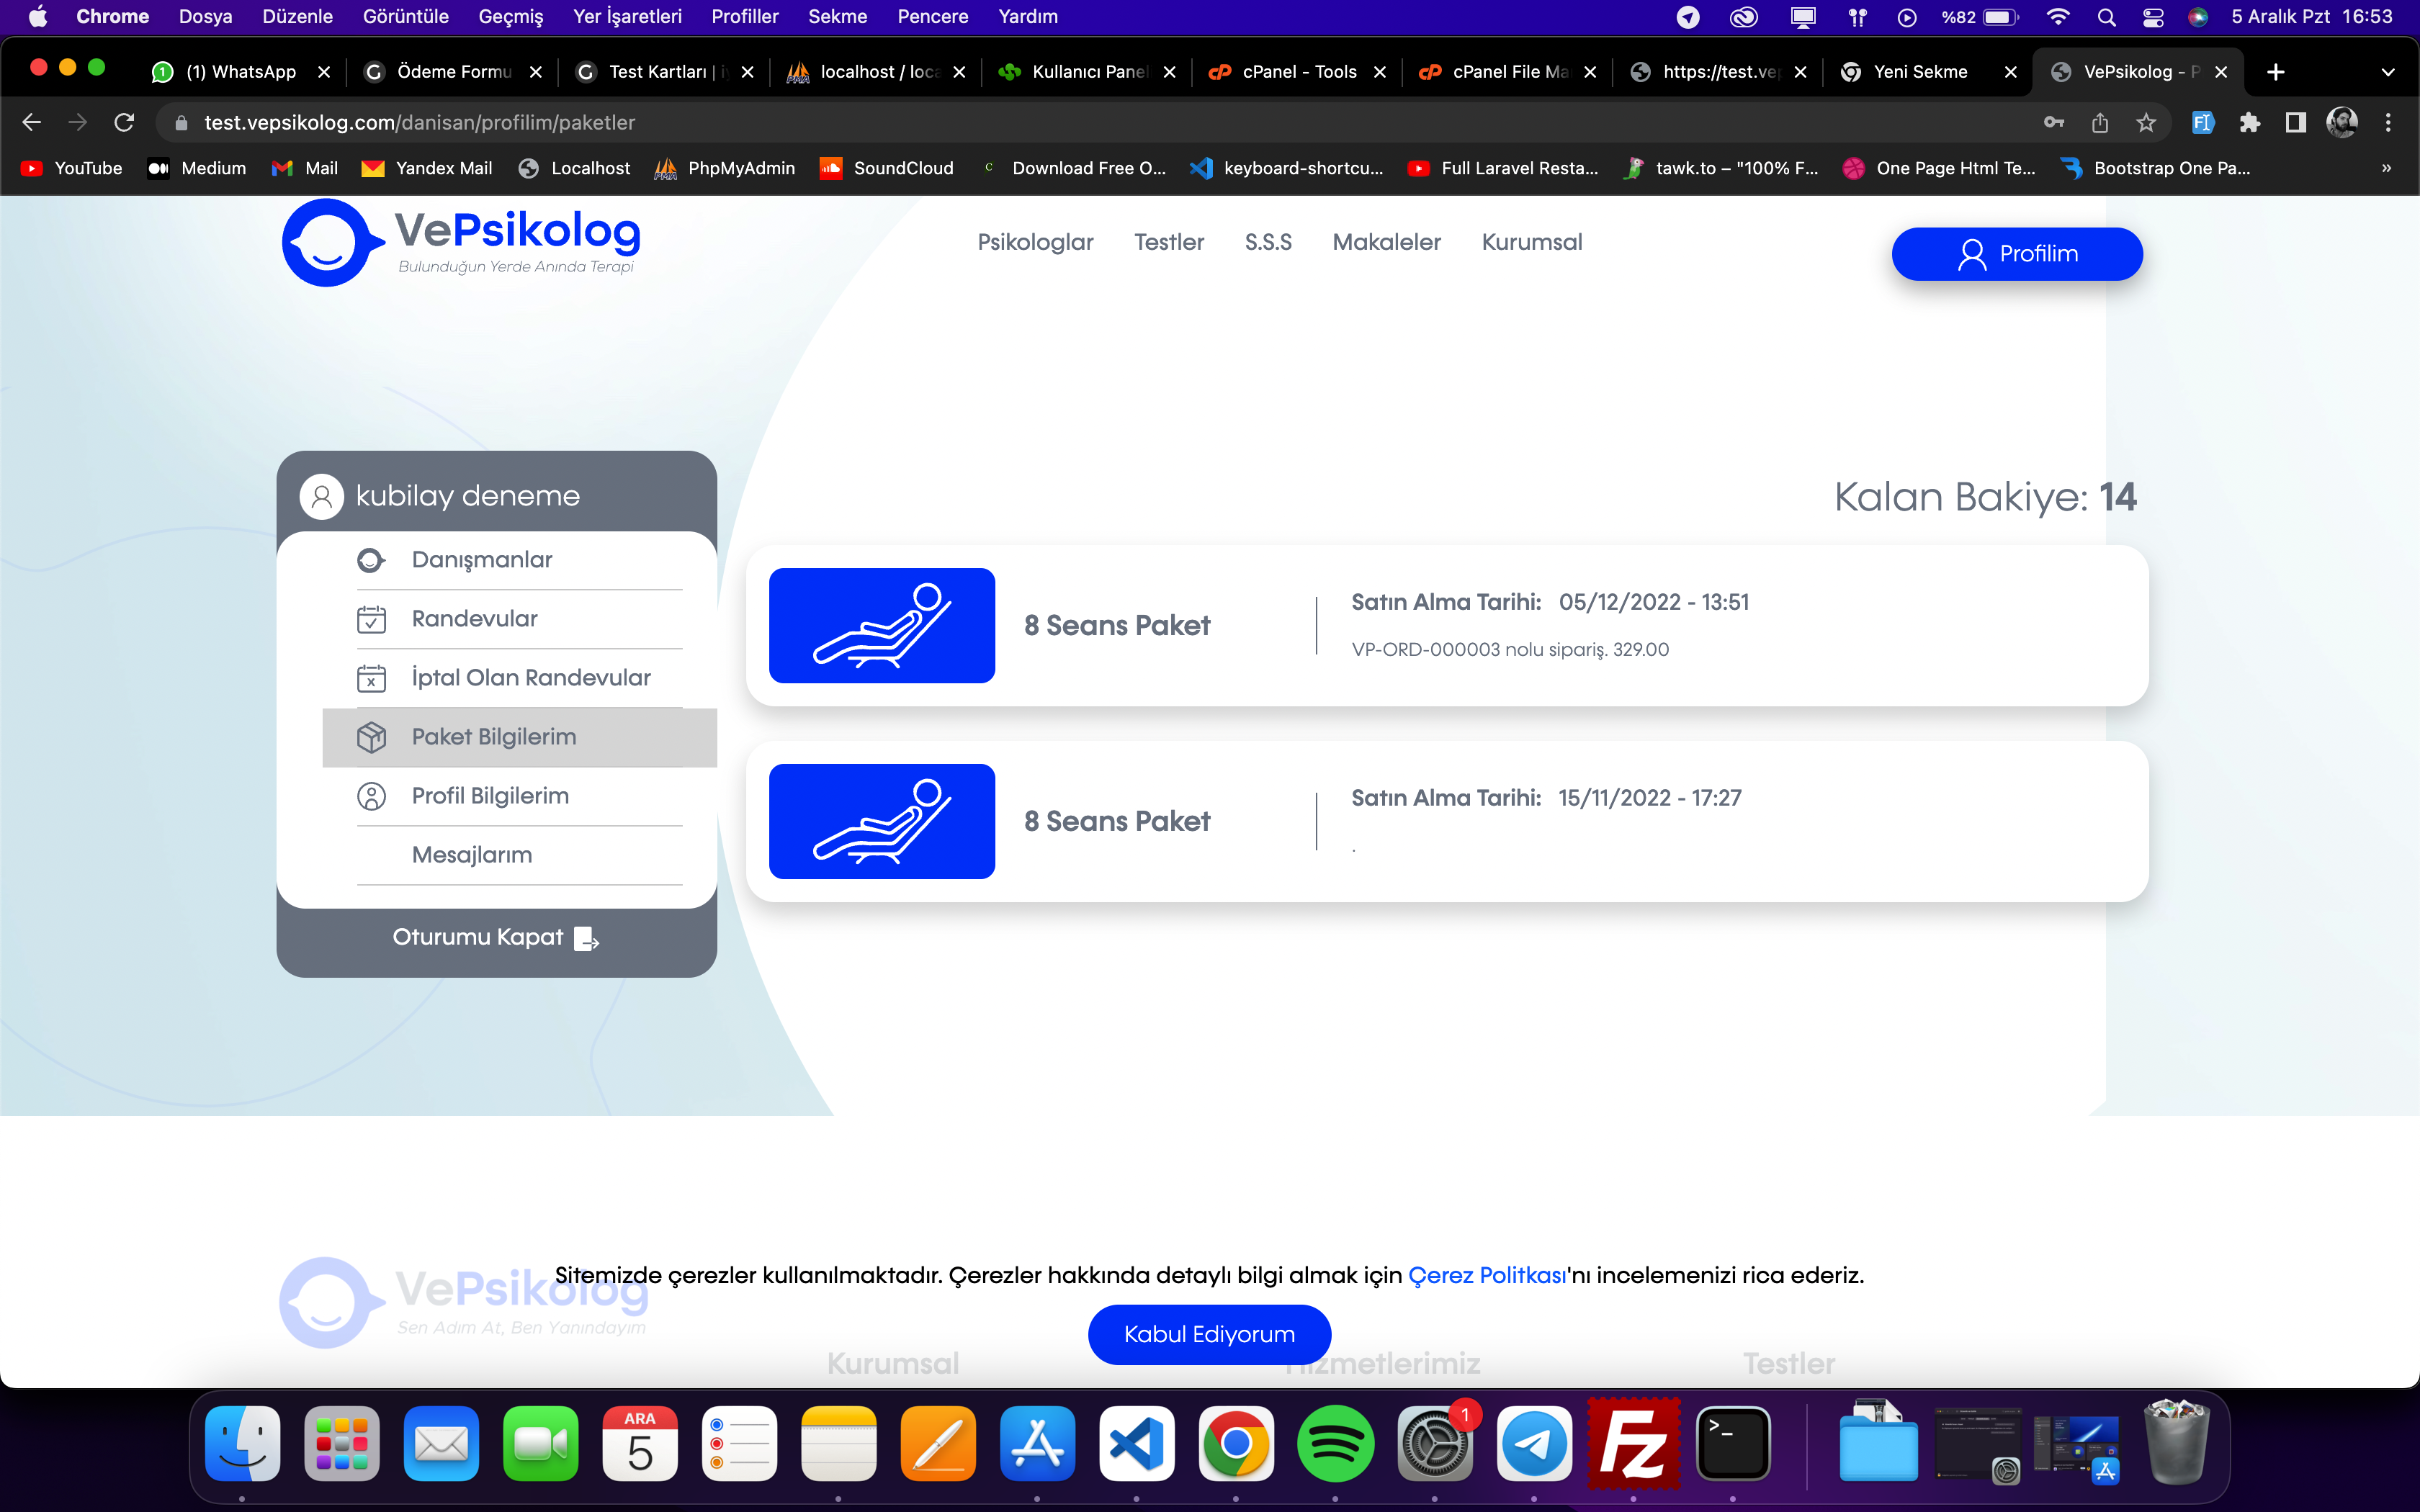Open Chrome three-dot menu

2388,123
